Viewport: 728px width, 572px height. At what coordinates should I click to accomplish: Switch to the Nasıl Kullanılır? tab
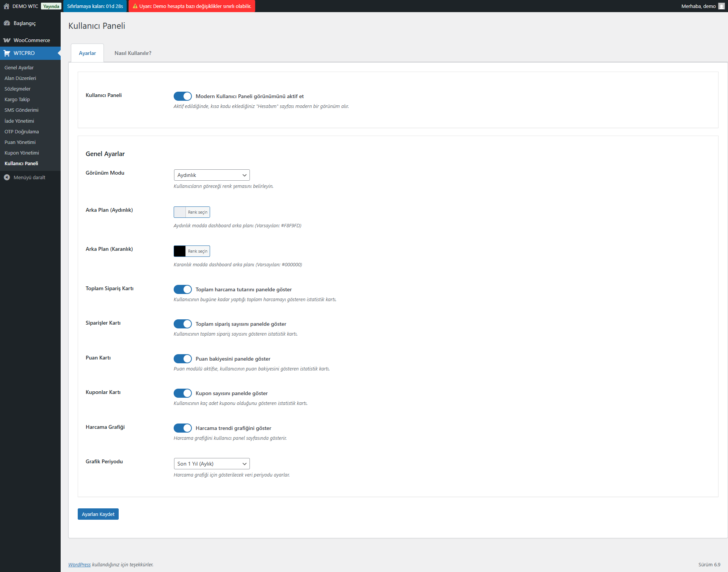click(x=133, y=53)
